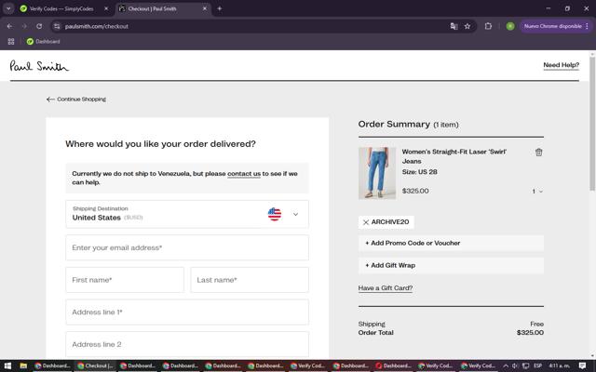Viewport: 596px width, 372px height.
Task: Open a new browser tab
Action: 220,8
